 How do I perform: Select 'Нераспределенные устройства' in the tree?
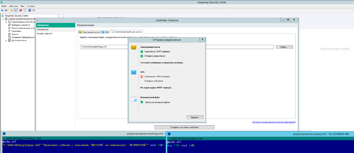(23, 28)
